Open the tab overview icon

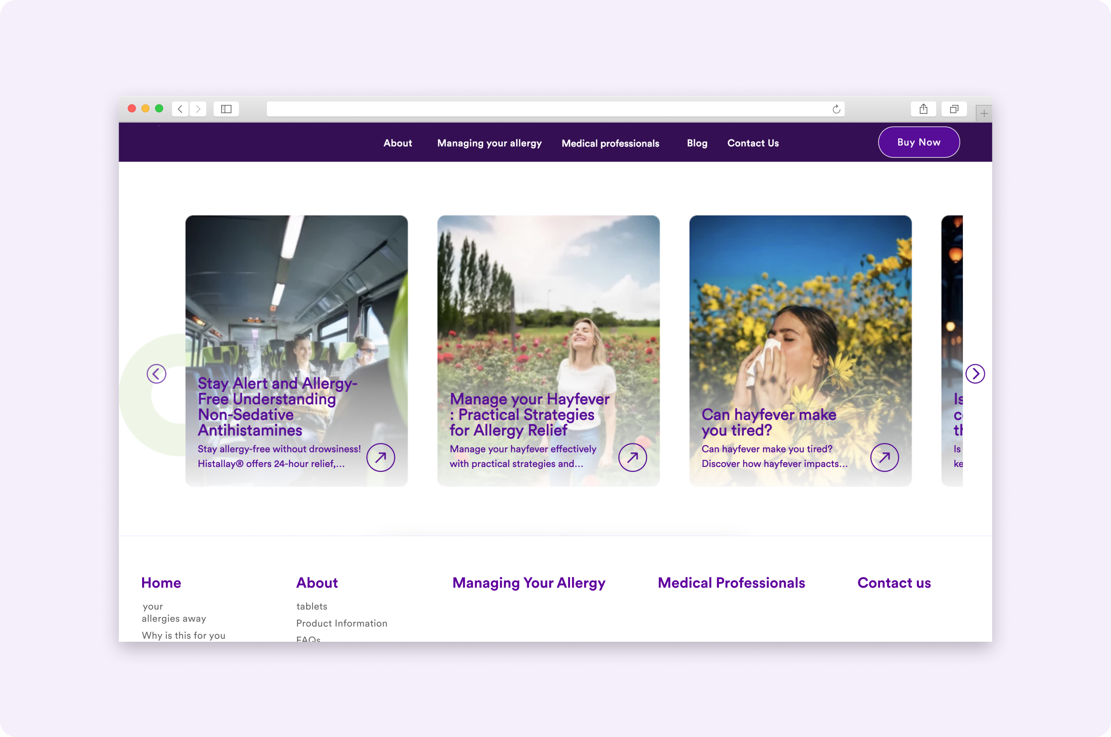click(x=954, y=109)
